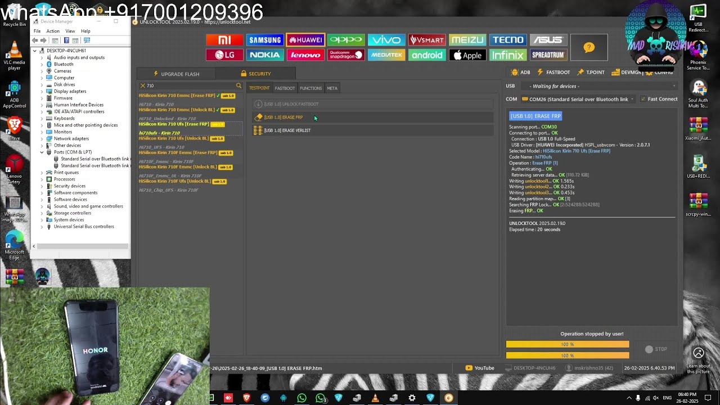Select the Samsung brand logo

pyautogui.click(x=265, y=40)
